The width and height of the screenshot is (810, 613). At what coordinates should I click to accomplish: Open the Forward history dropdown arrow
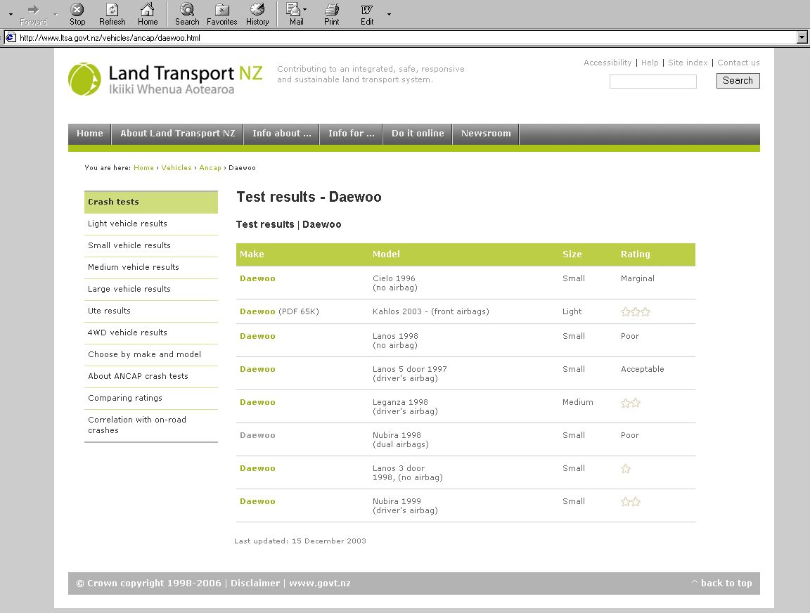(56, 14)
